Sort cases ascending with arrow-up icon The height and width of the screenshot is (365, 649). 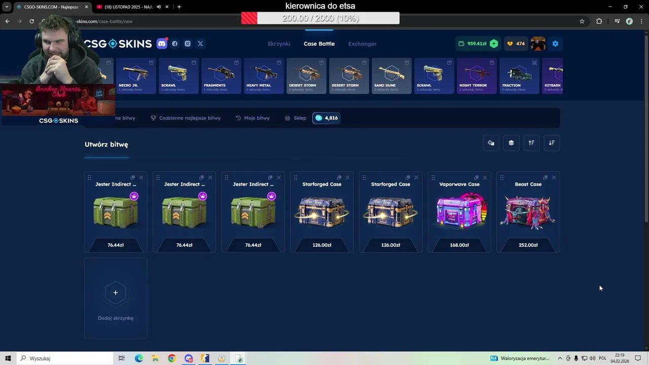[x=531, y=143]
